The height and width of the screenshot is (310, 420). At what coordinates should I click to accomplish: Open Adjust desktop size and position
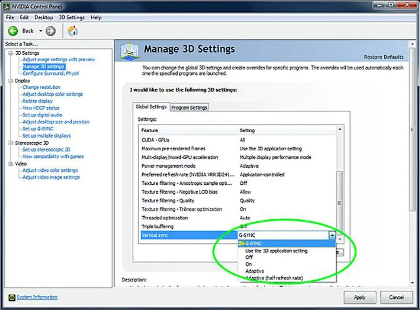(56, 122)
